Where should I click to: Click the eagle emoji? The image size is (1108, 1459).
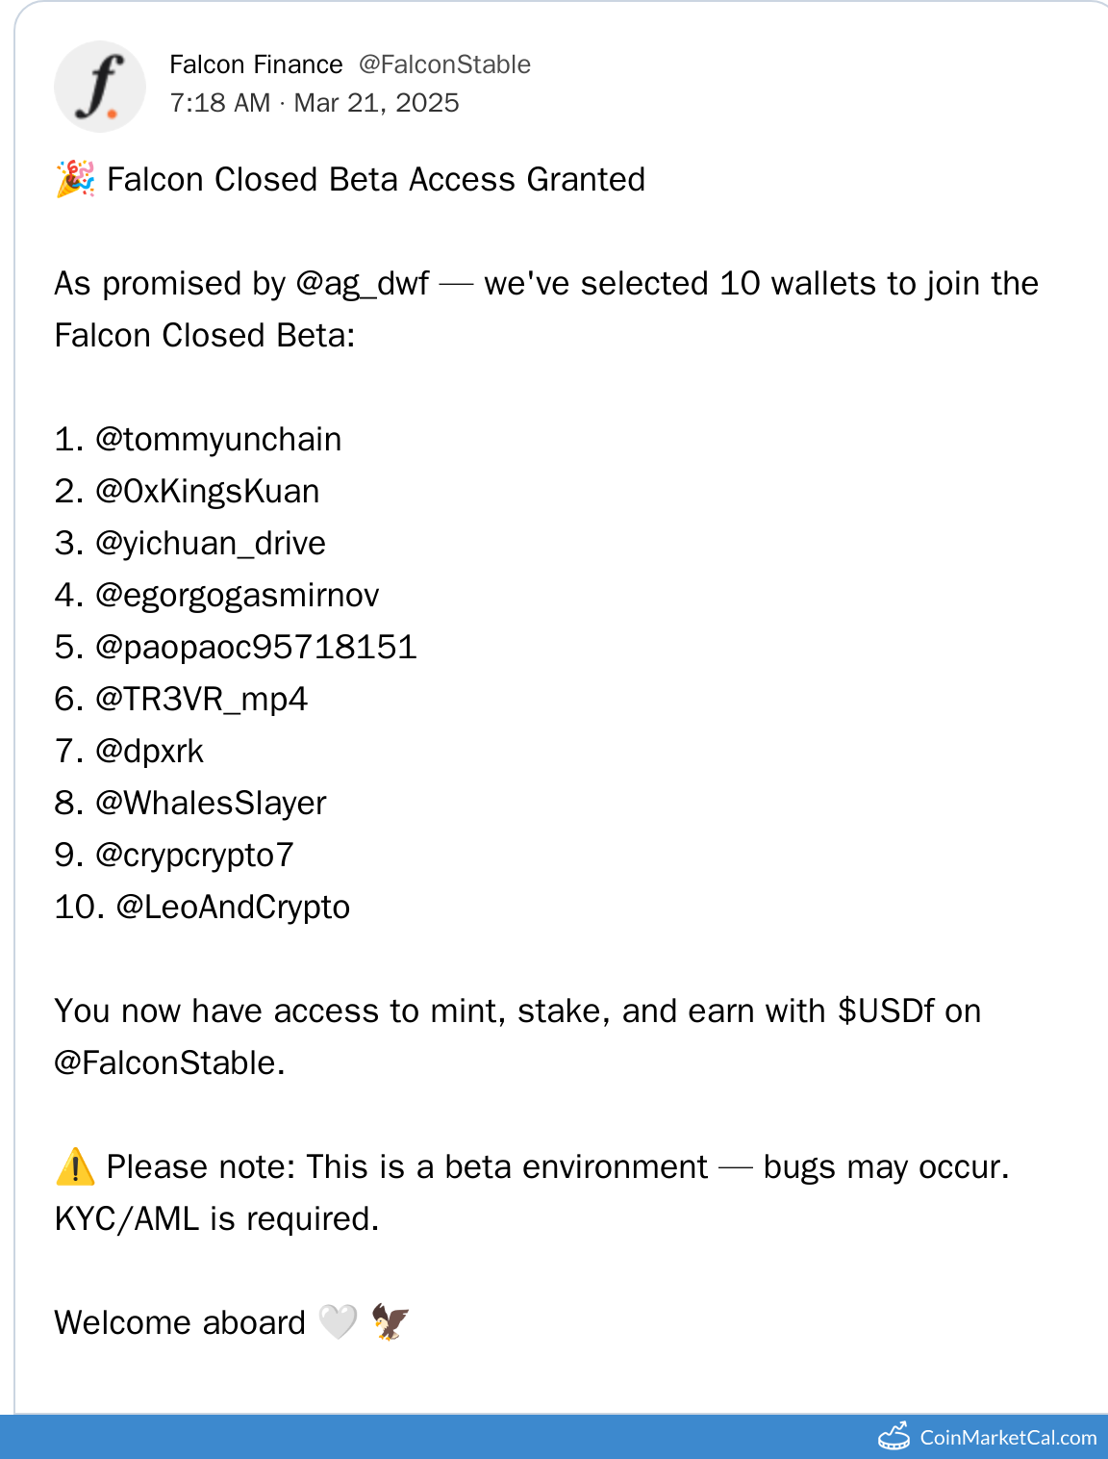click(390, 1322)
